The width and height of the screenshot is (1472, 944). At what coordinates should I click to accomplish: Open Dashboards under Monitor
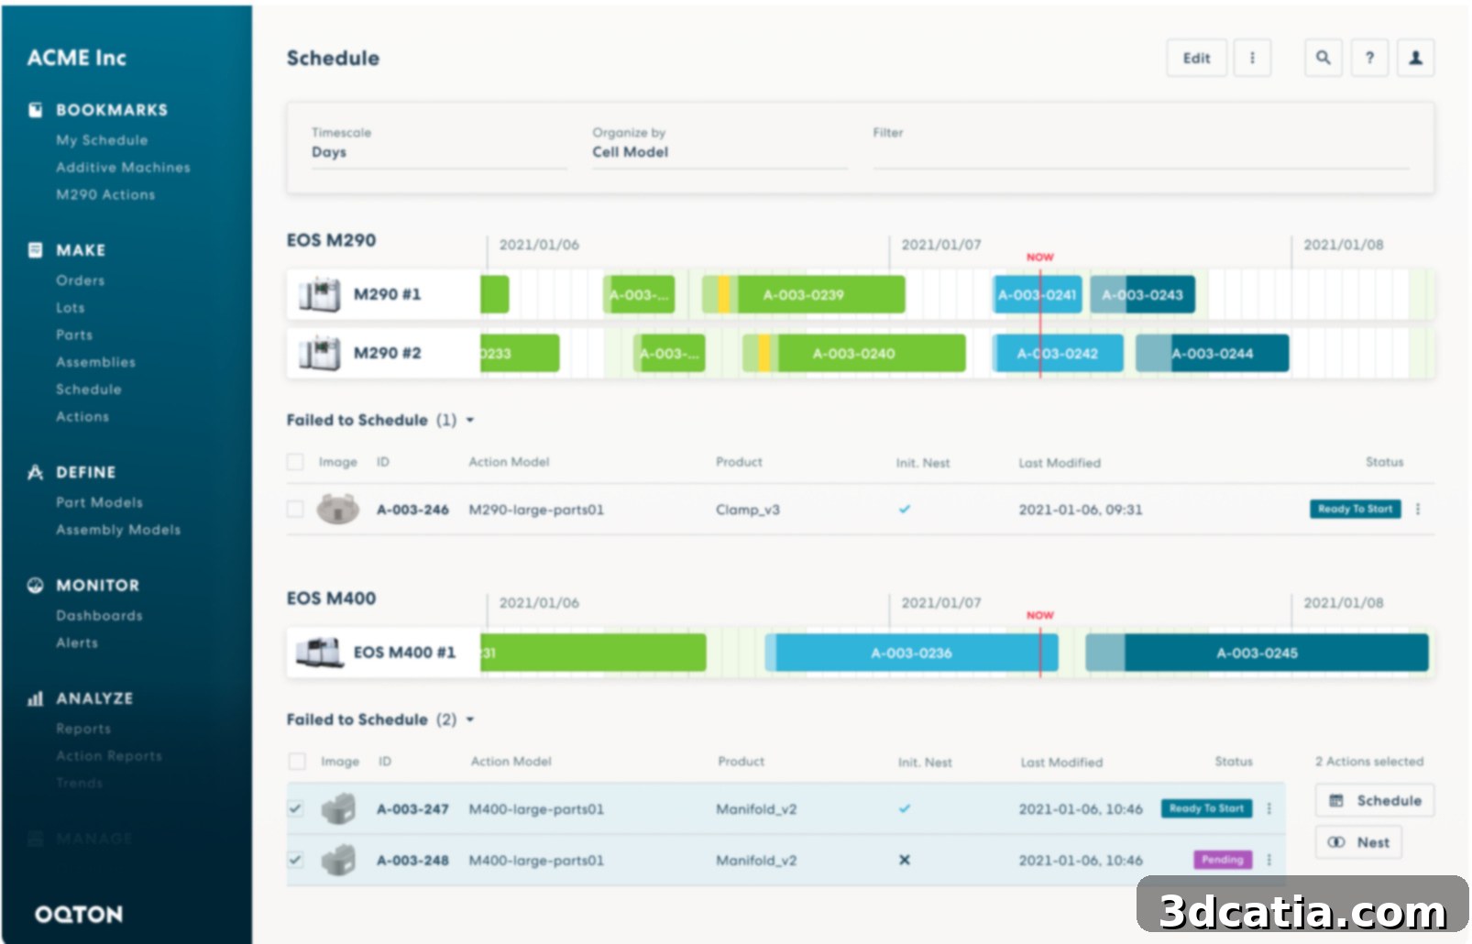[99, 616]
